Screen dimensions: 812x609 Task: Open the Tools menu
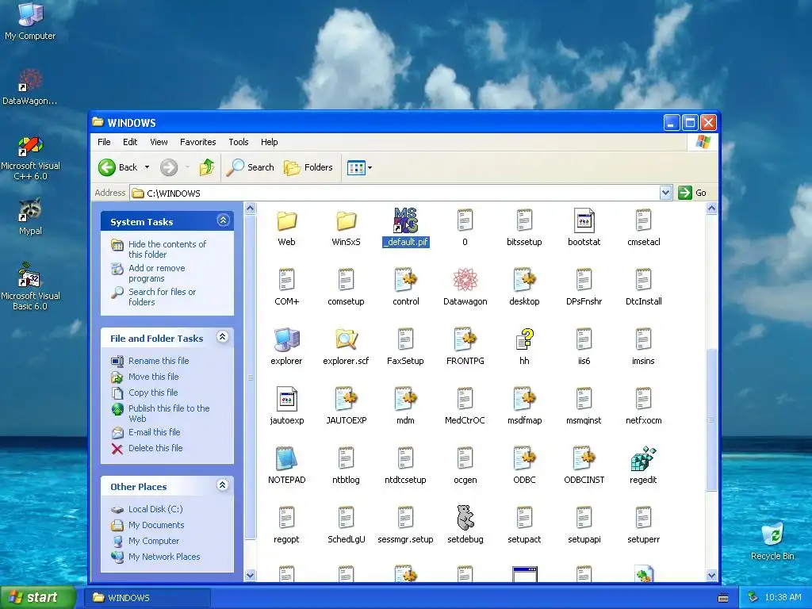[x=239, y=142]
